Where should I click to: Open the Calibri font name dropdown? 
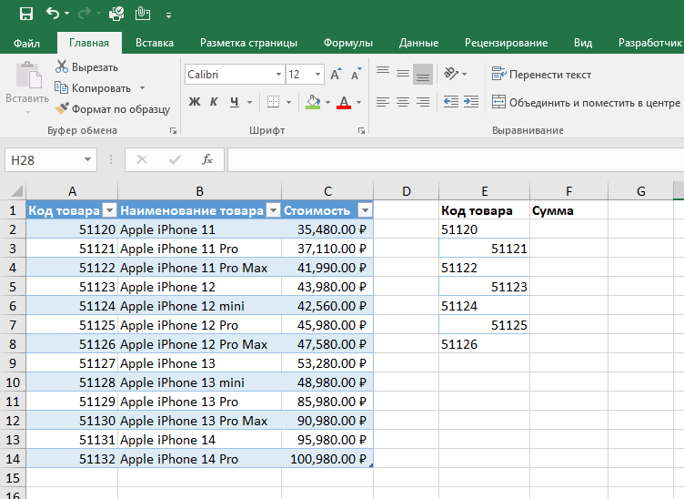278,75
